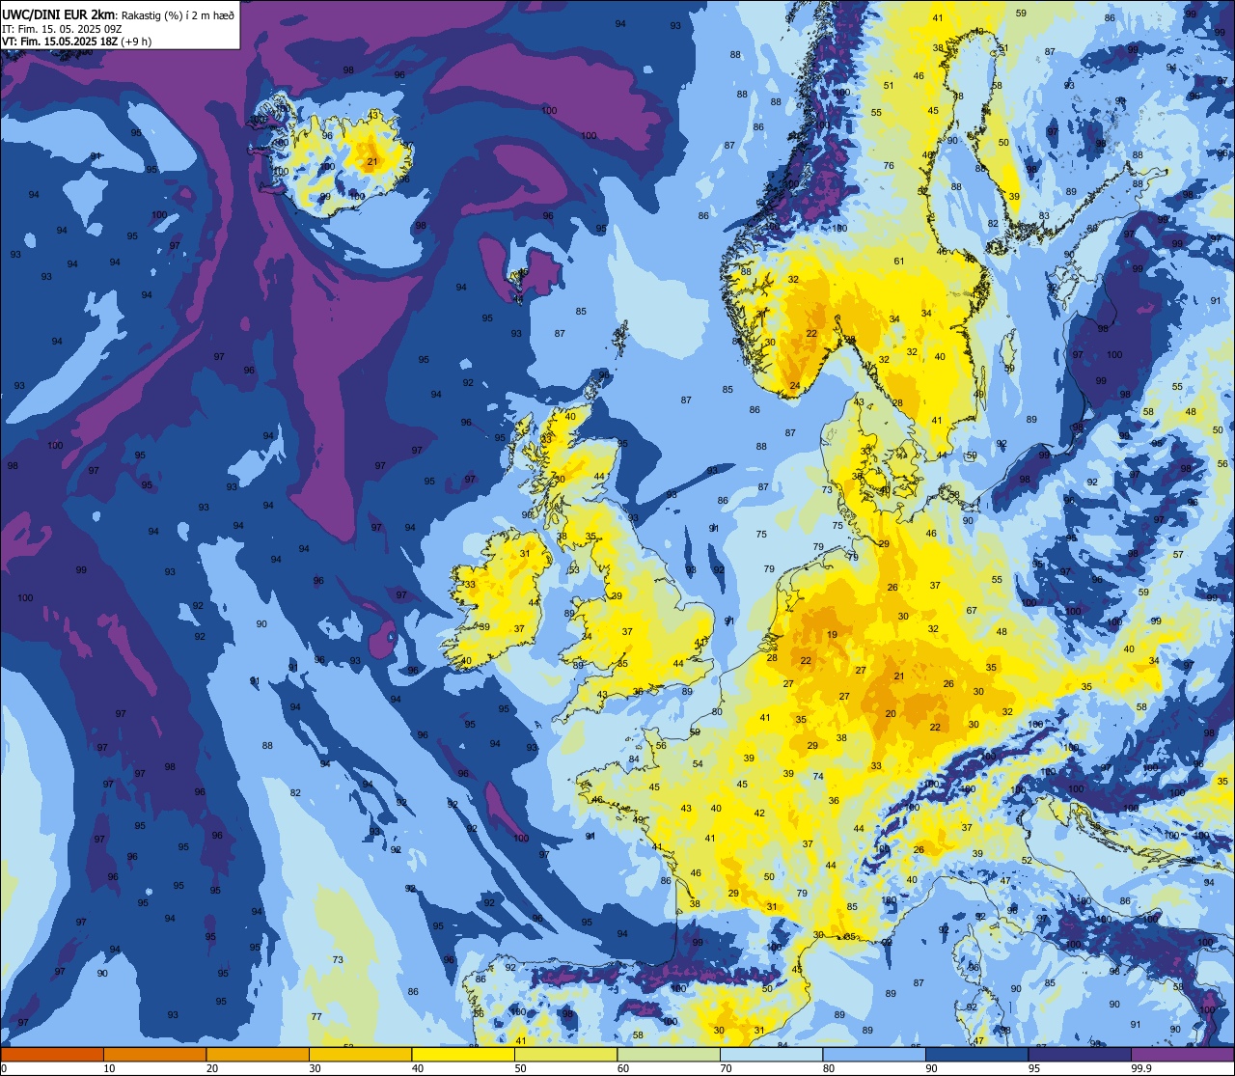Click the legend scale label 90
1235x1076 pixels.
click(x=931, y=1068)
